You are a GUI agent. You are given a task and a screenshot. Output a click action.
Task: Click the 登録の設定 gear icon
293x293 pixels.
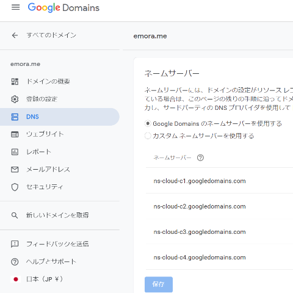(x=15, y=99)
